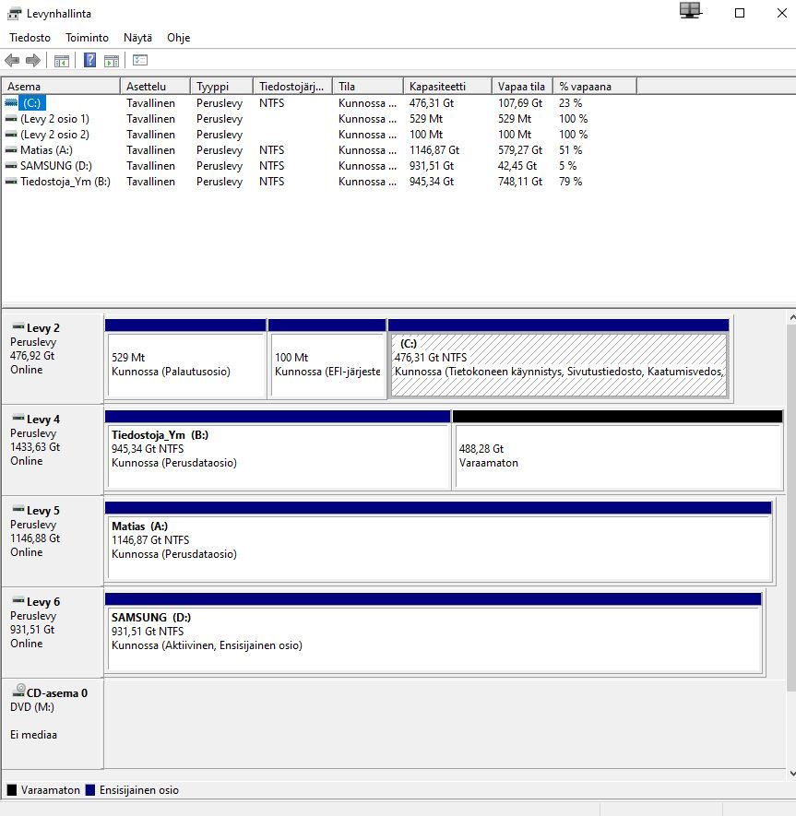796x816 pixels.
Task: Click the vertical scrollbar track in disk pane
Action: (x=791, y=728)
